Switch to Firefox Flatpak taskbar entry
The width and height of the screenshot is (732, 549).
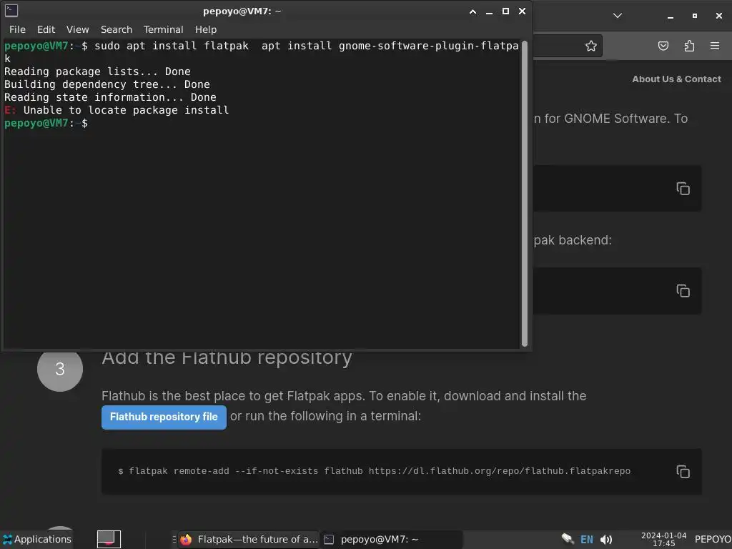pos(248,539)
